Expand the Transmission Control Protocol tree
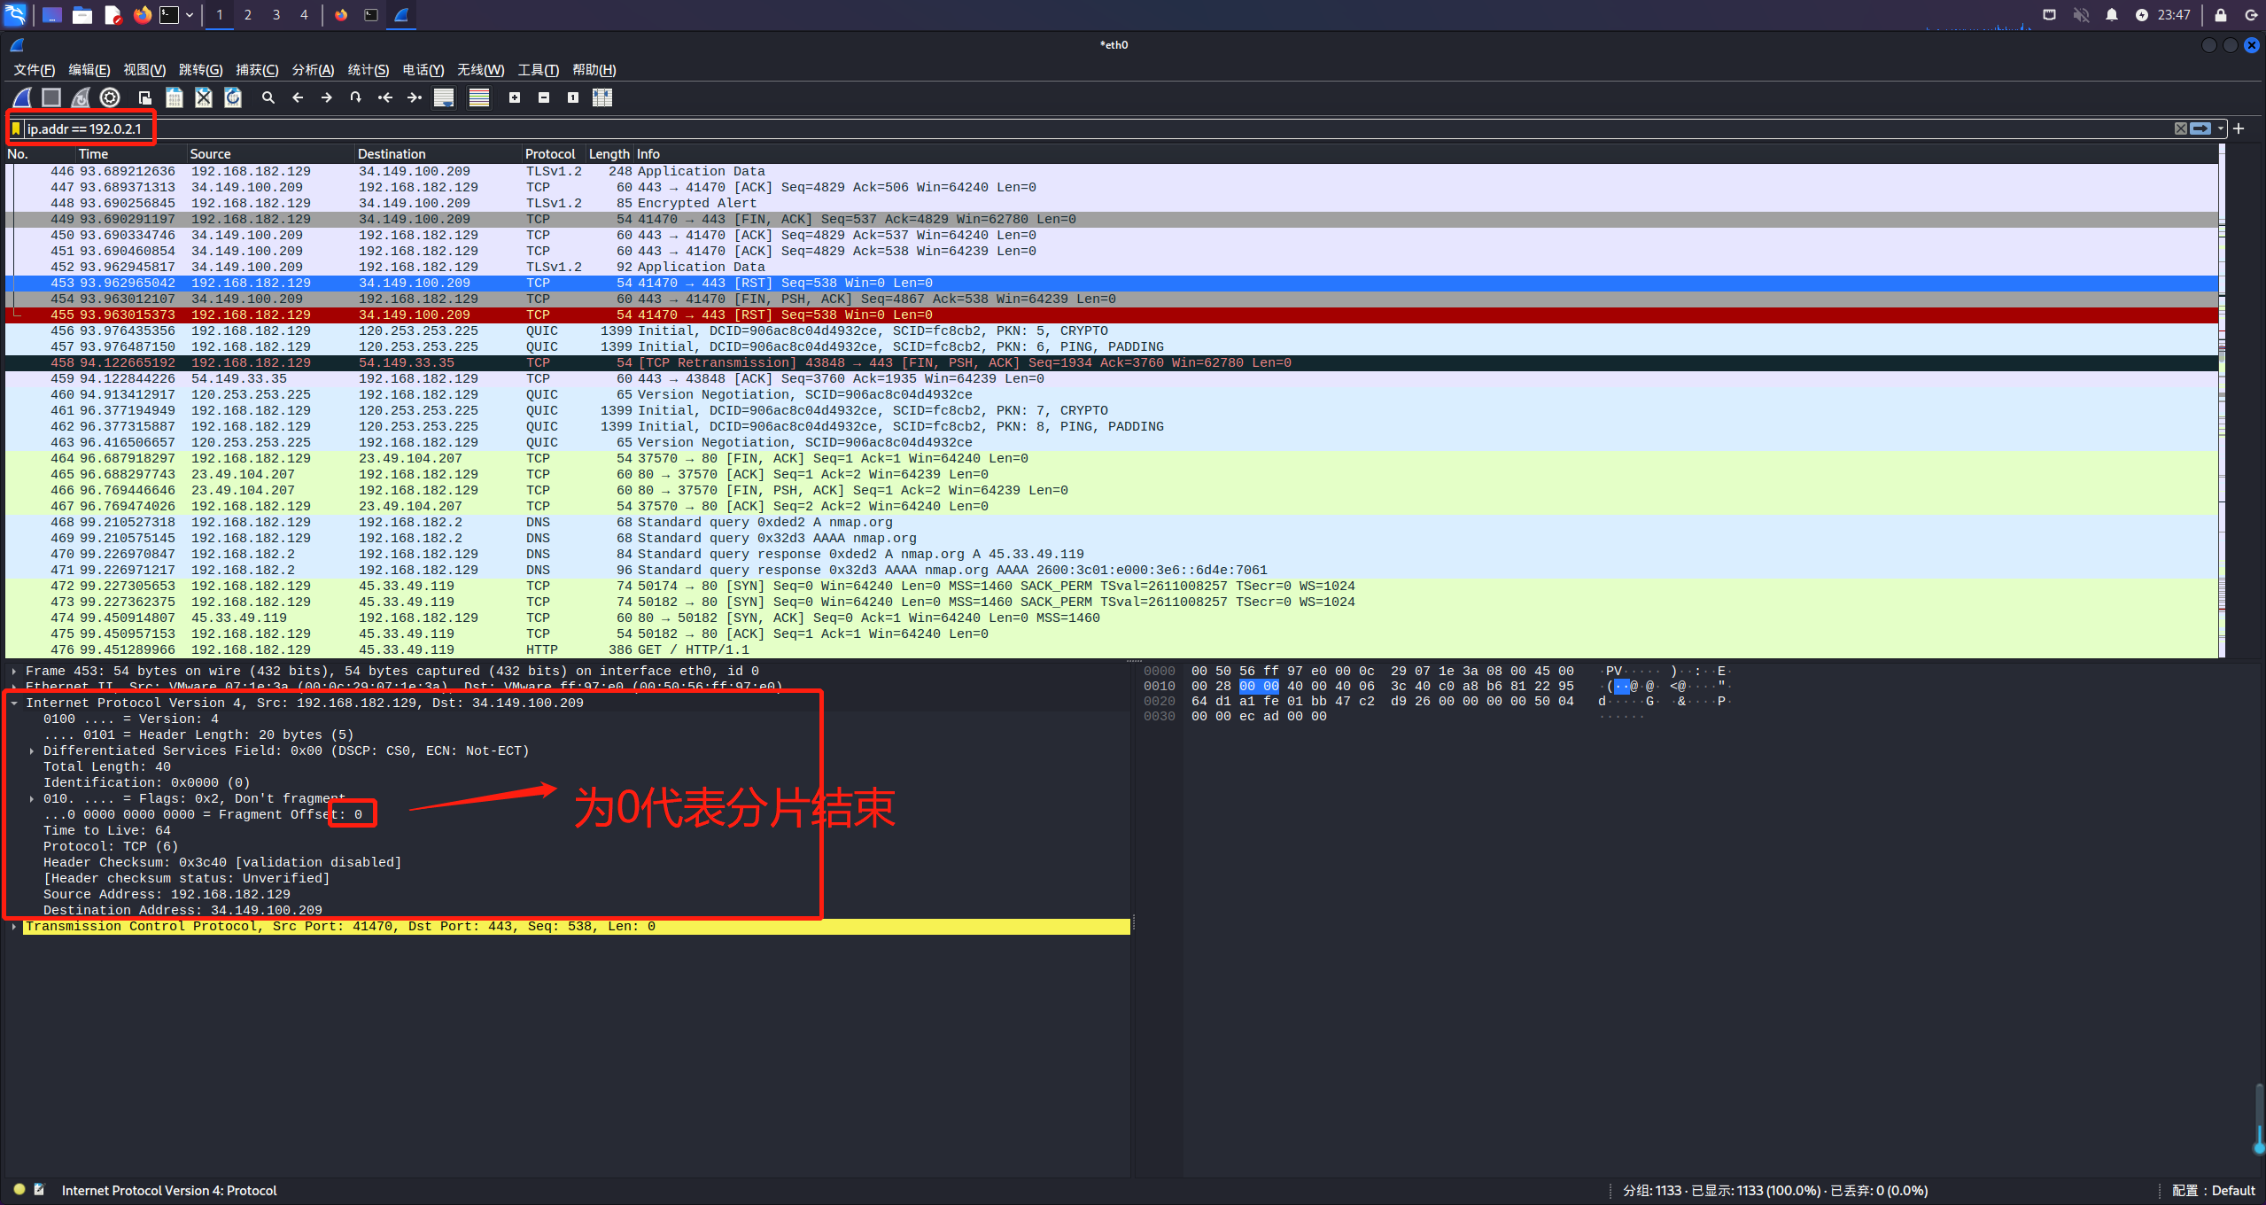The height and width of the screenshot is (1205, 2266). point(14,926)
